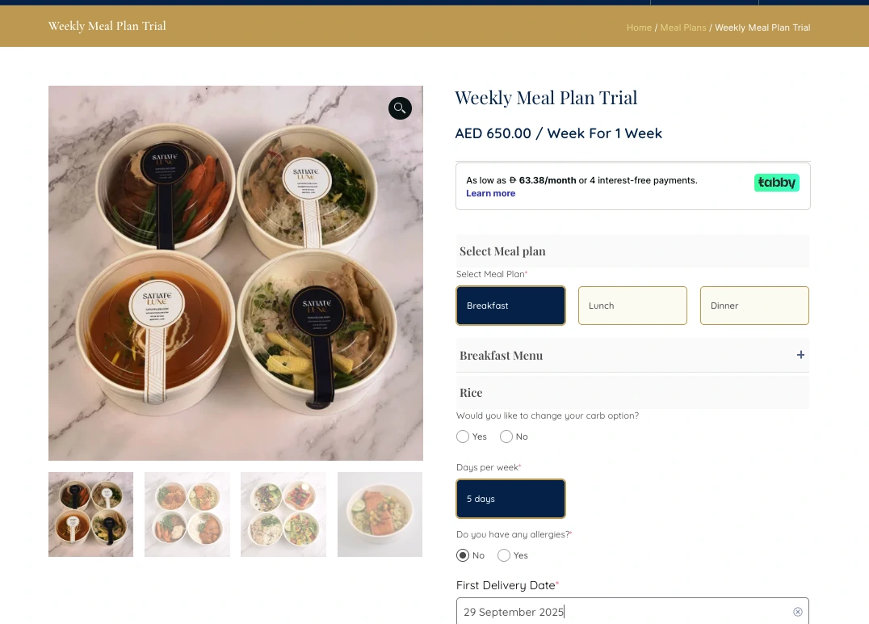Pick the 5 days option
The height and width of the screenshot is (624, 869).
[x=510, y=499]
